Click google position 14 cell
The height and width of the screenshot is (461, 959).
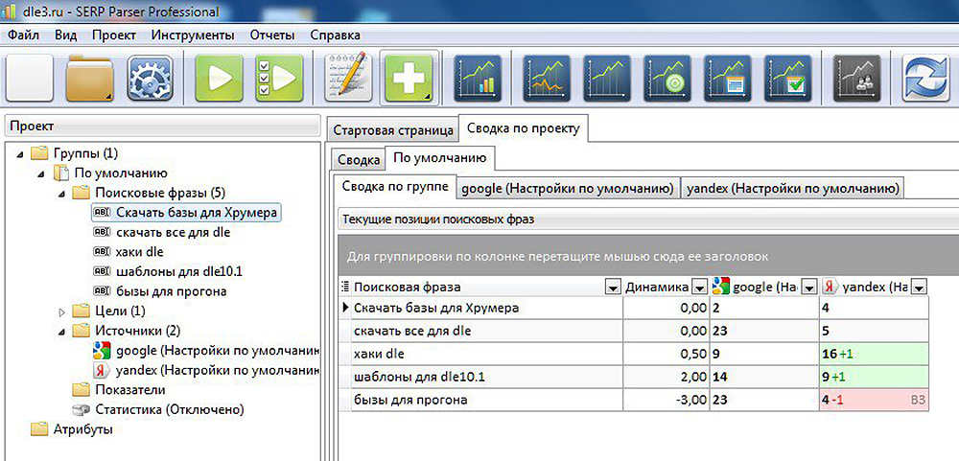764,378
